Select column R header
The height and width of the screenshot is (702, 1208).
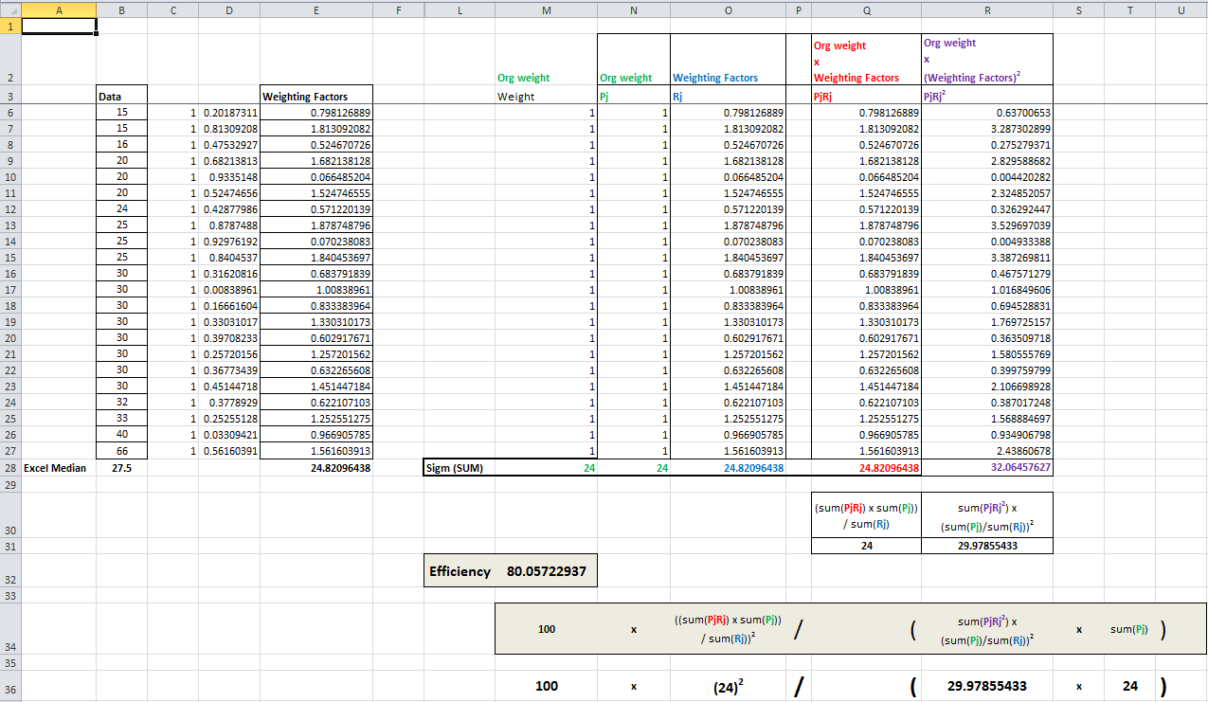[x=987, y=9]
